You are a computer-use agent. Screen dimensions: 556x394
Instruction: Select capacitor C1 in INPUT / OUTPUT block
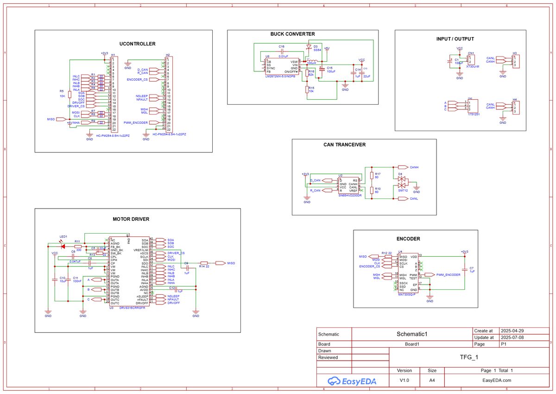[x=450, y=61]
